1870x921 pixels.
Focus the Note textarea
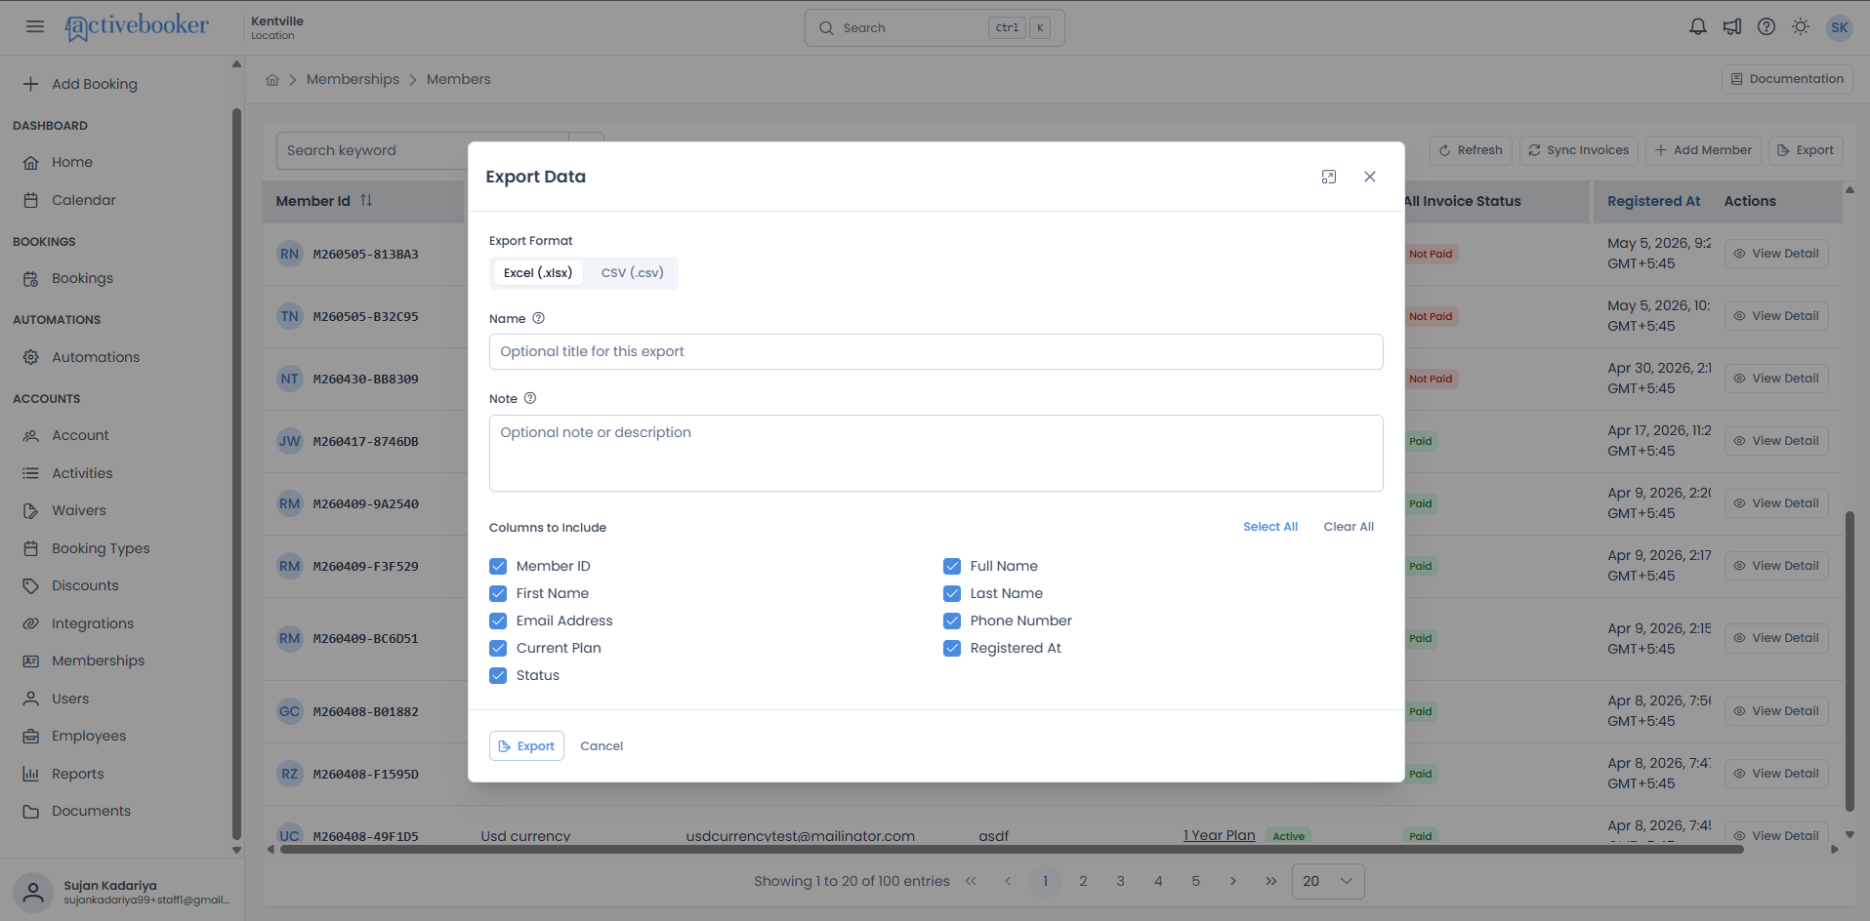[x=935, y=454]
